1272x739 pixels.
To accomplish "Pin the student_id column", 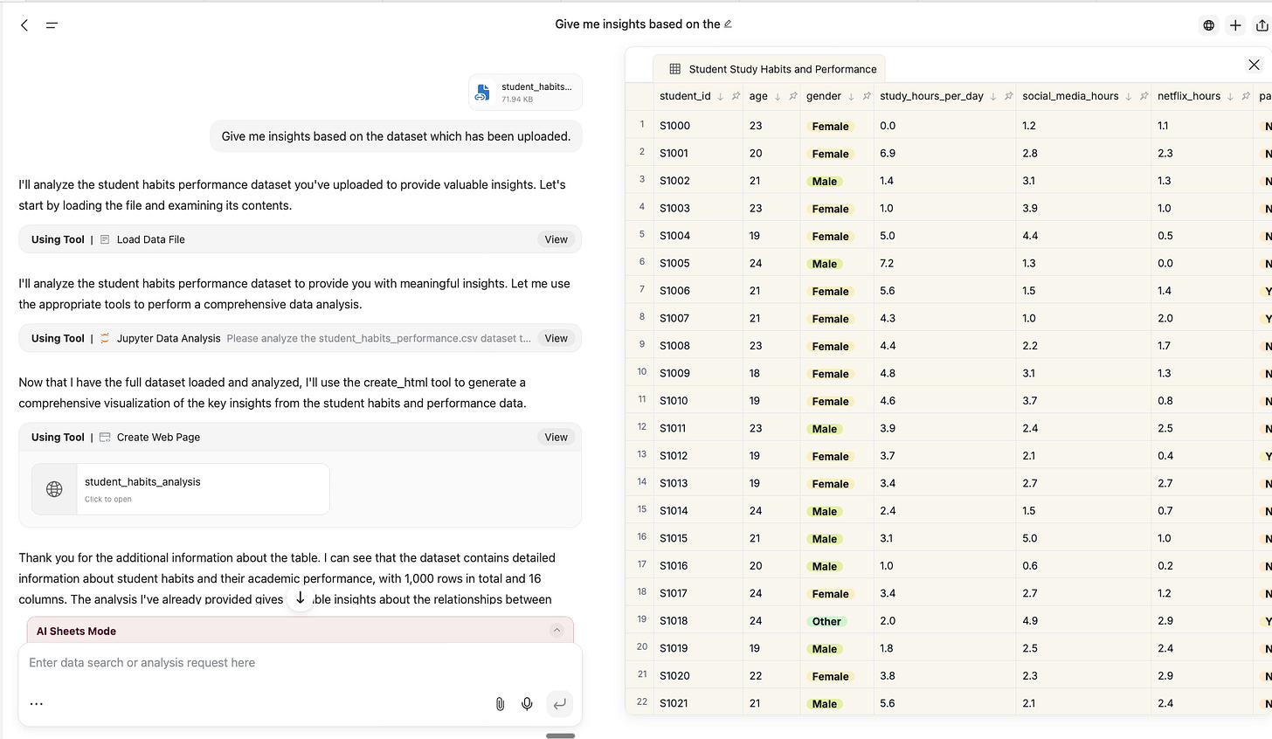I will 736,96.
